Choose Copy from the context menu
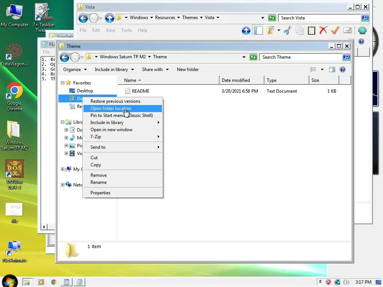 tap(123, 165)
